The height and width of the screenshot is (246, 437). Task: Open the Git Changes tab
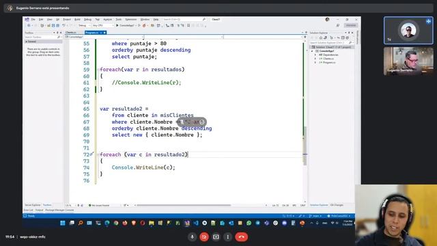point(337,205)
